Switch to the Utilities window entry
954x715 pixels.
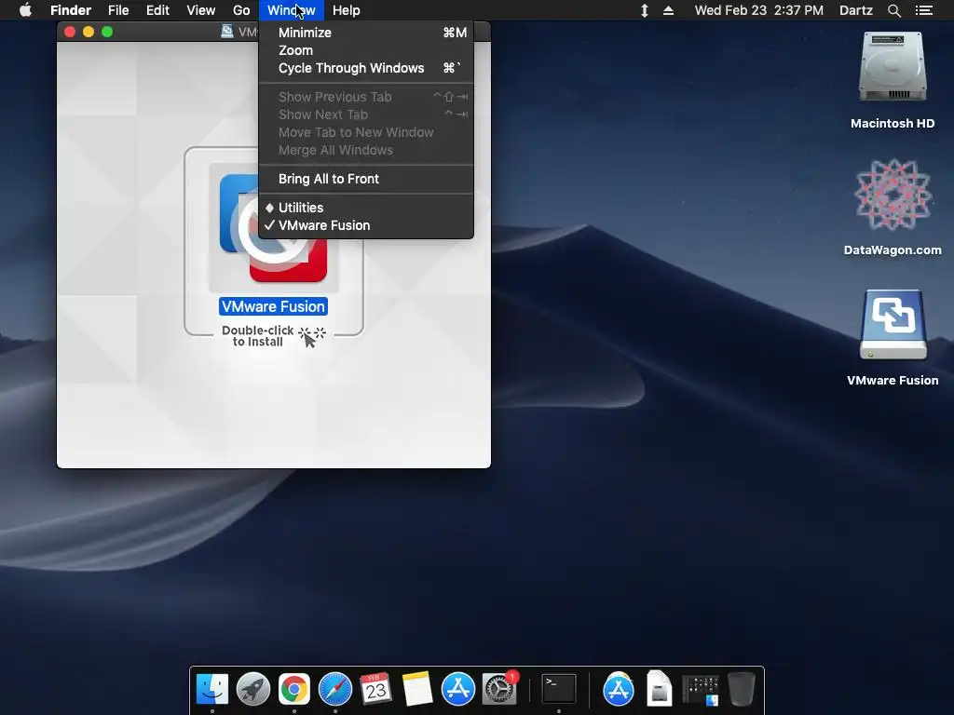[x=366, y=208]
